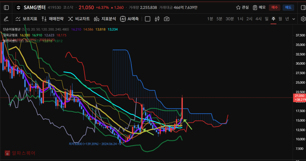Viewport: 306px width, 161px height.
Task: Switch to 30분 timeframe
Action: pyautogui.click(x=230, y=19)
